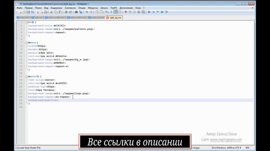Switch to the style_bg.css tab
This screenshot has height=151, width=270.
(114, 18)
